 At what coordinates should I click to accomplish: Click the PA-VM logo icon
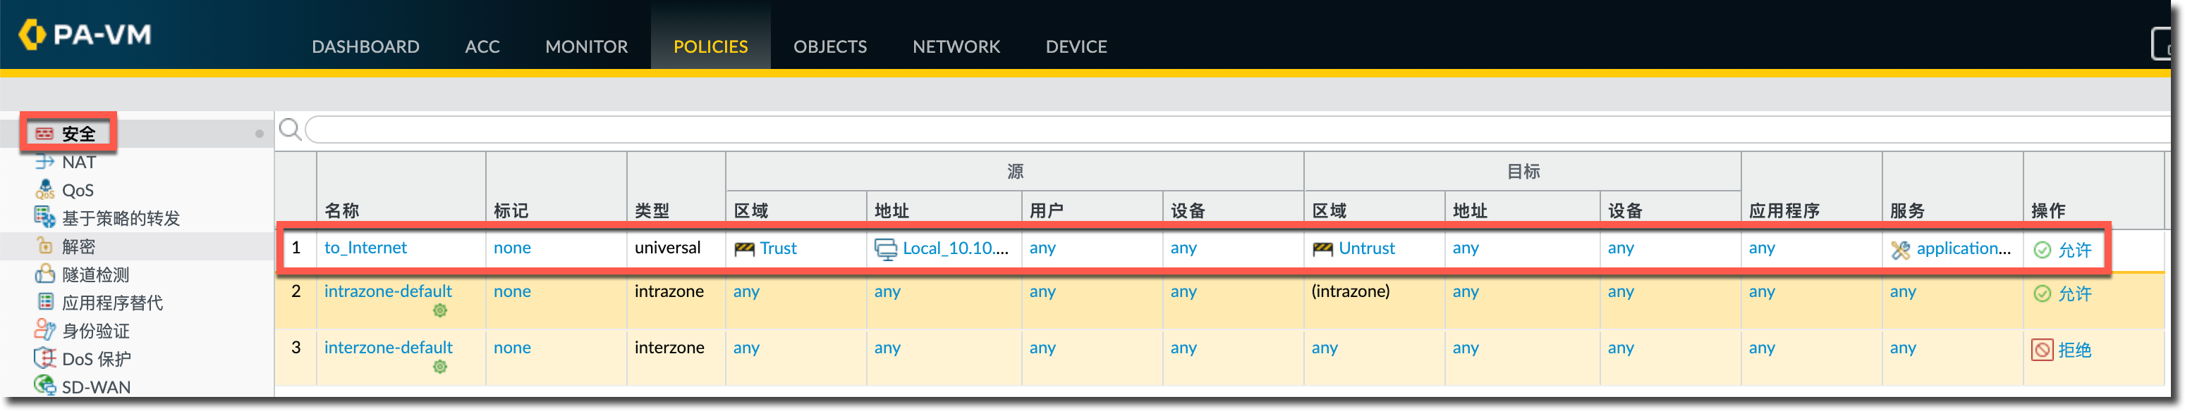point(31,34)
